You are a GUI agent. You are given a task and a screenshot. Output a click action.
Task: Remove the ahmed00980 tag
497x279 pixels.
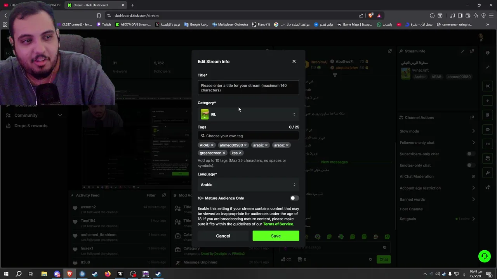click(x=245, y=145)
